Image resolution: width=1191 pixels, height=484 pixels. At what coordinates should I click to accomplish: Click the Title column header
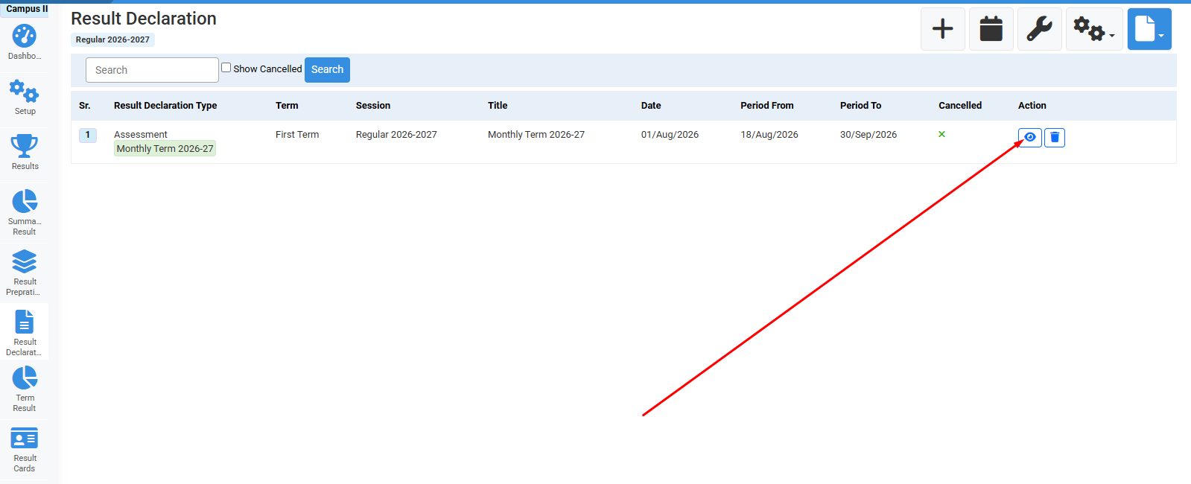[x=498, y=106]
